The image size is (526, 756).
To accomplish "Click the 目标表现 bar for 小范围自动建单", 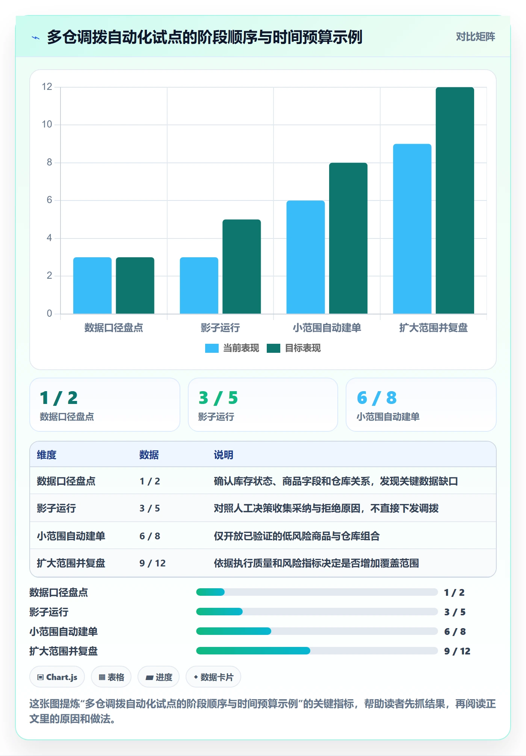I will pyautogui.click(x=348, y=238).
